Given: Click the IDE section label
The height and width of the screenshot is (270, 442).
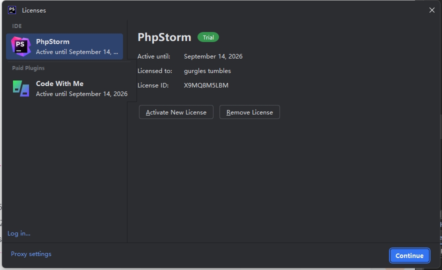Looking at the screenshot, I should pos(16,26).
